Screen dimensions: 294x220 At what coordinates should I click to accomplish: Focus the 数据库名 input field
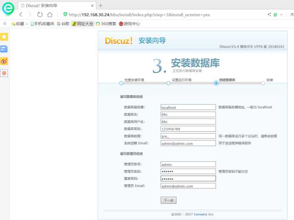(188, 114)
